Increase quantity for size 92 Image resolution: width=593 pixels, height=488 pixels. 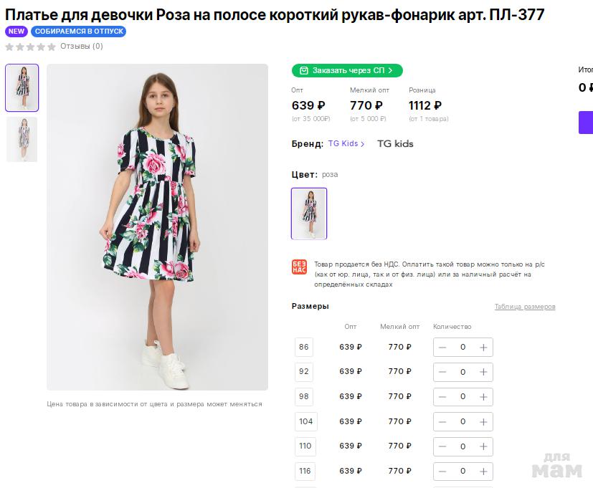click(x=483, y=372)
